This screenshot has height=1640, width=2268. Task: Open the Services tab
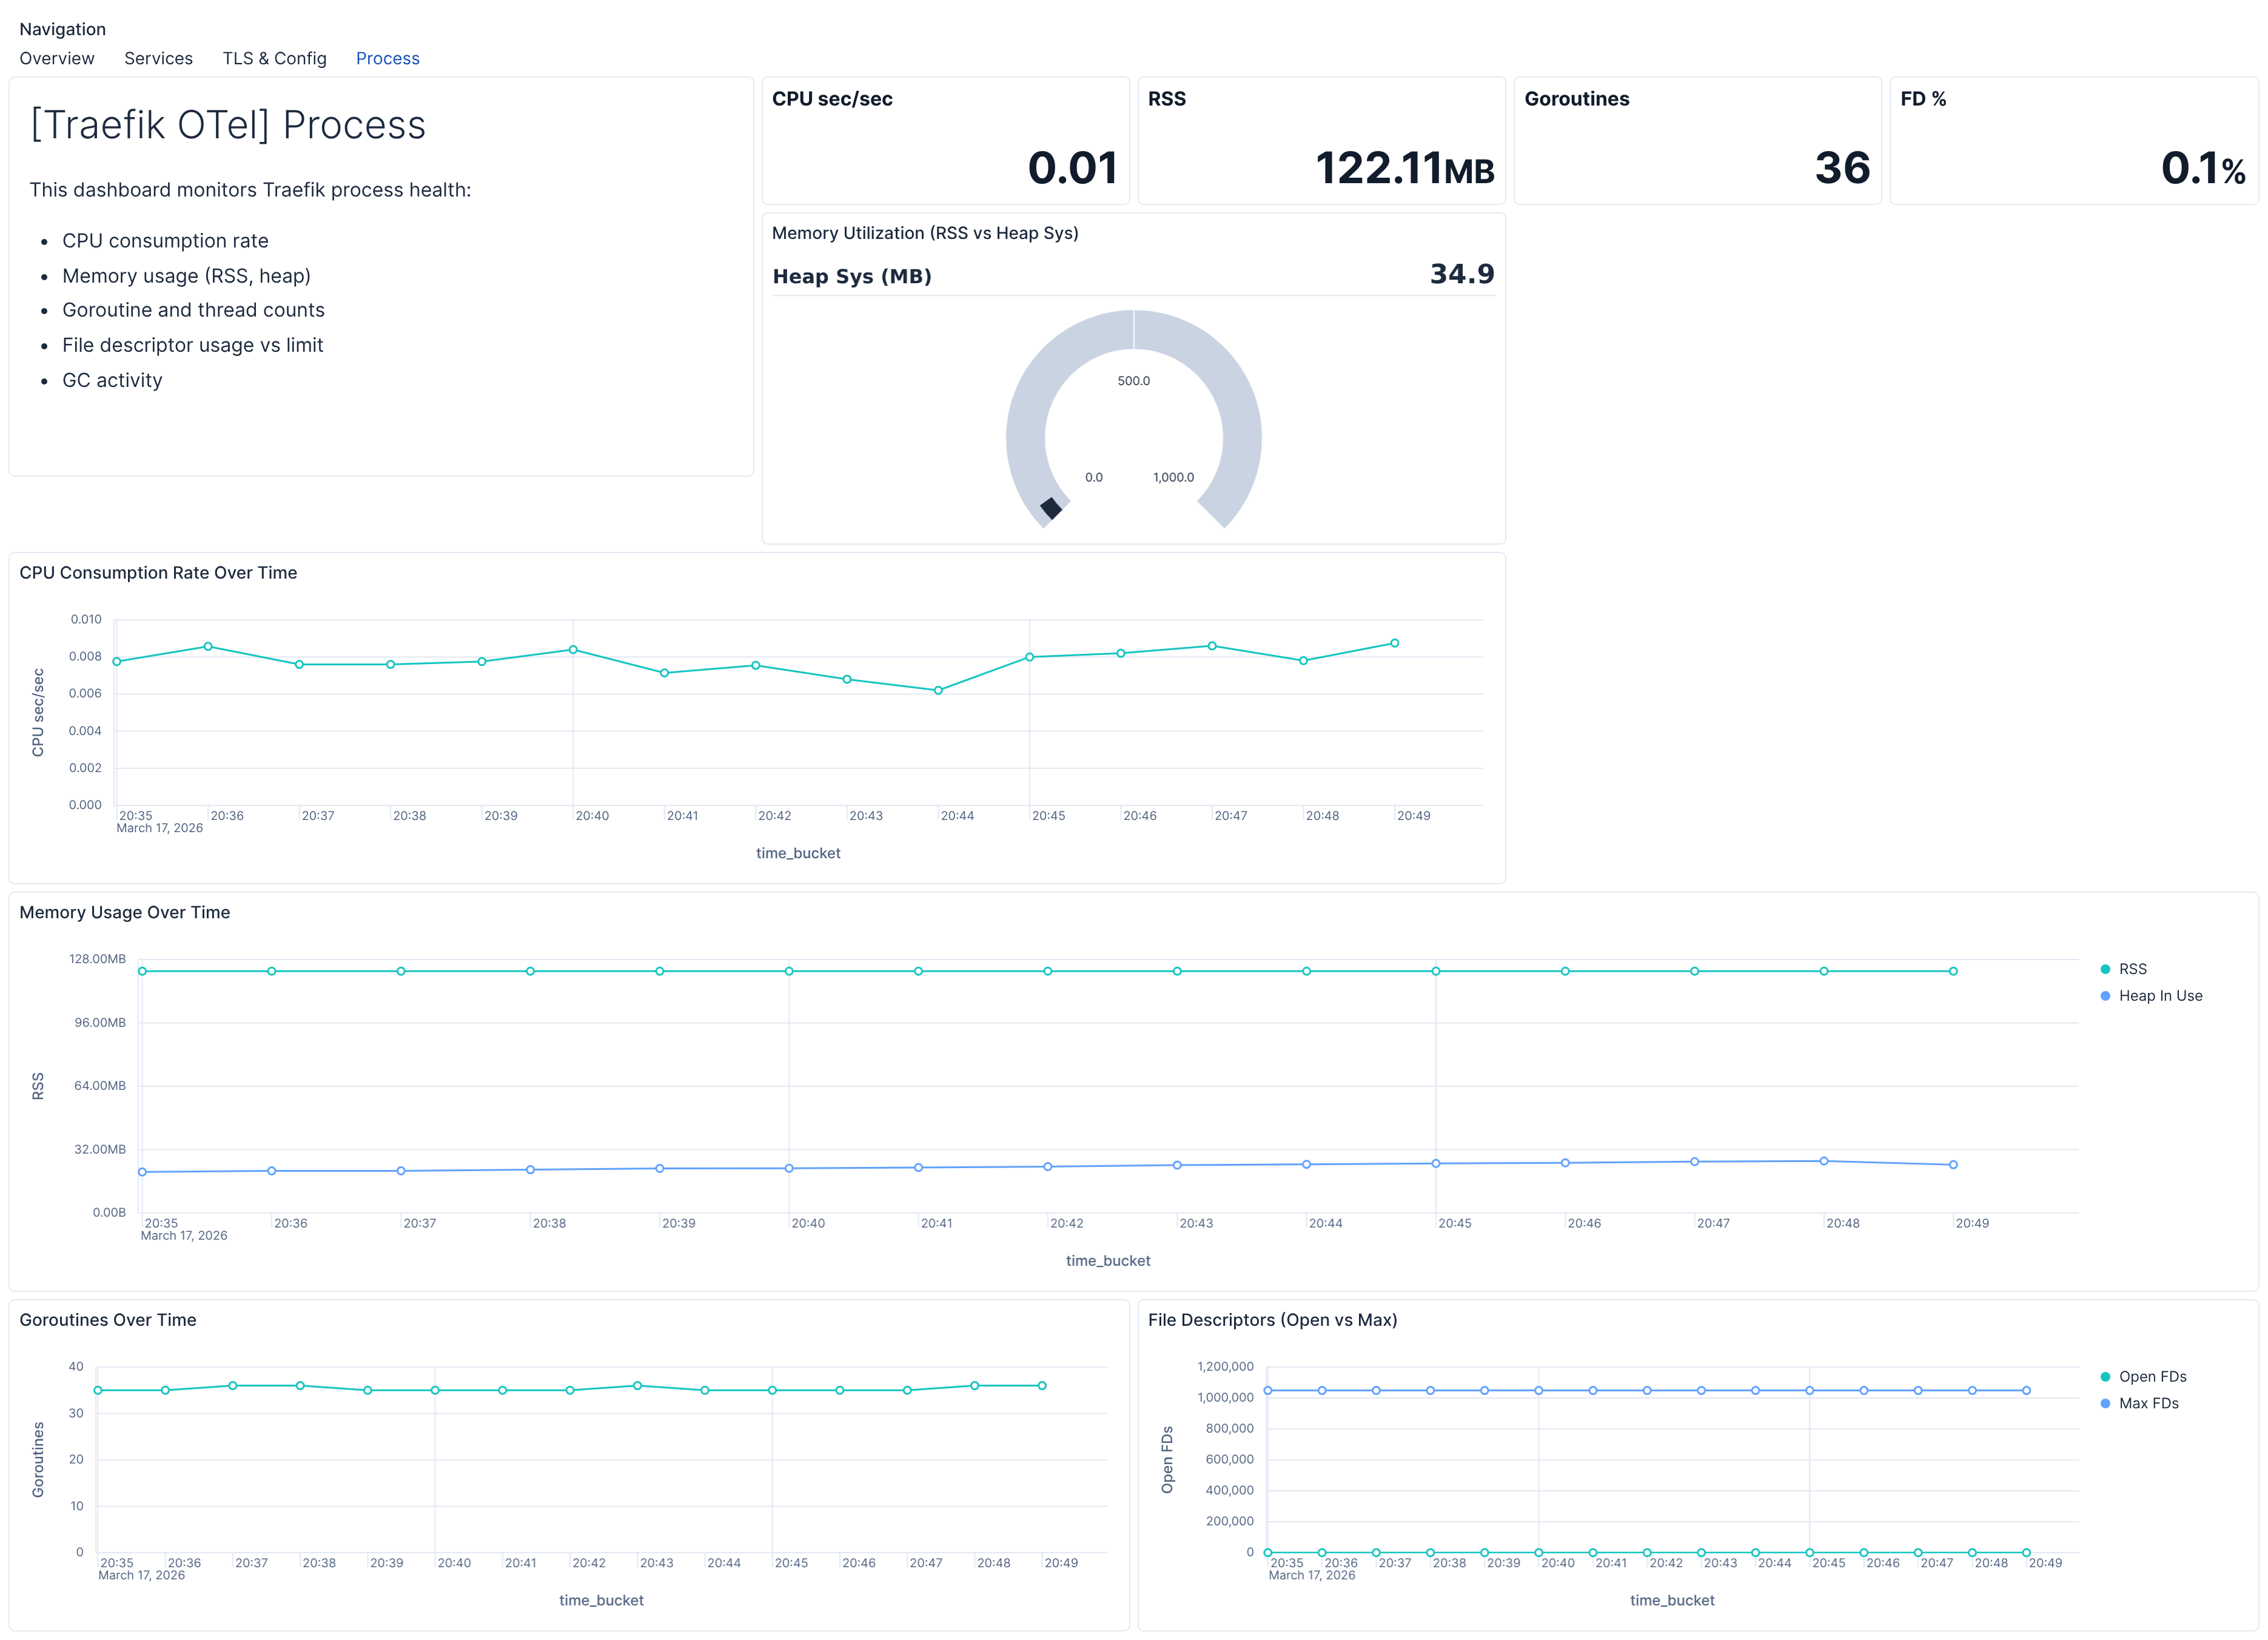point(158,58)
